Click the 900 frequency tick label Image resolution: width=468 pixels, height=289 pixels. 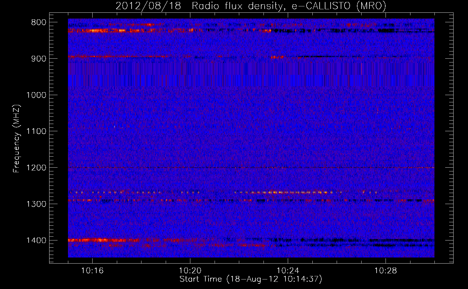38,59
